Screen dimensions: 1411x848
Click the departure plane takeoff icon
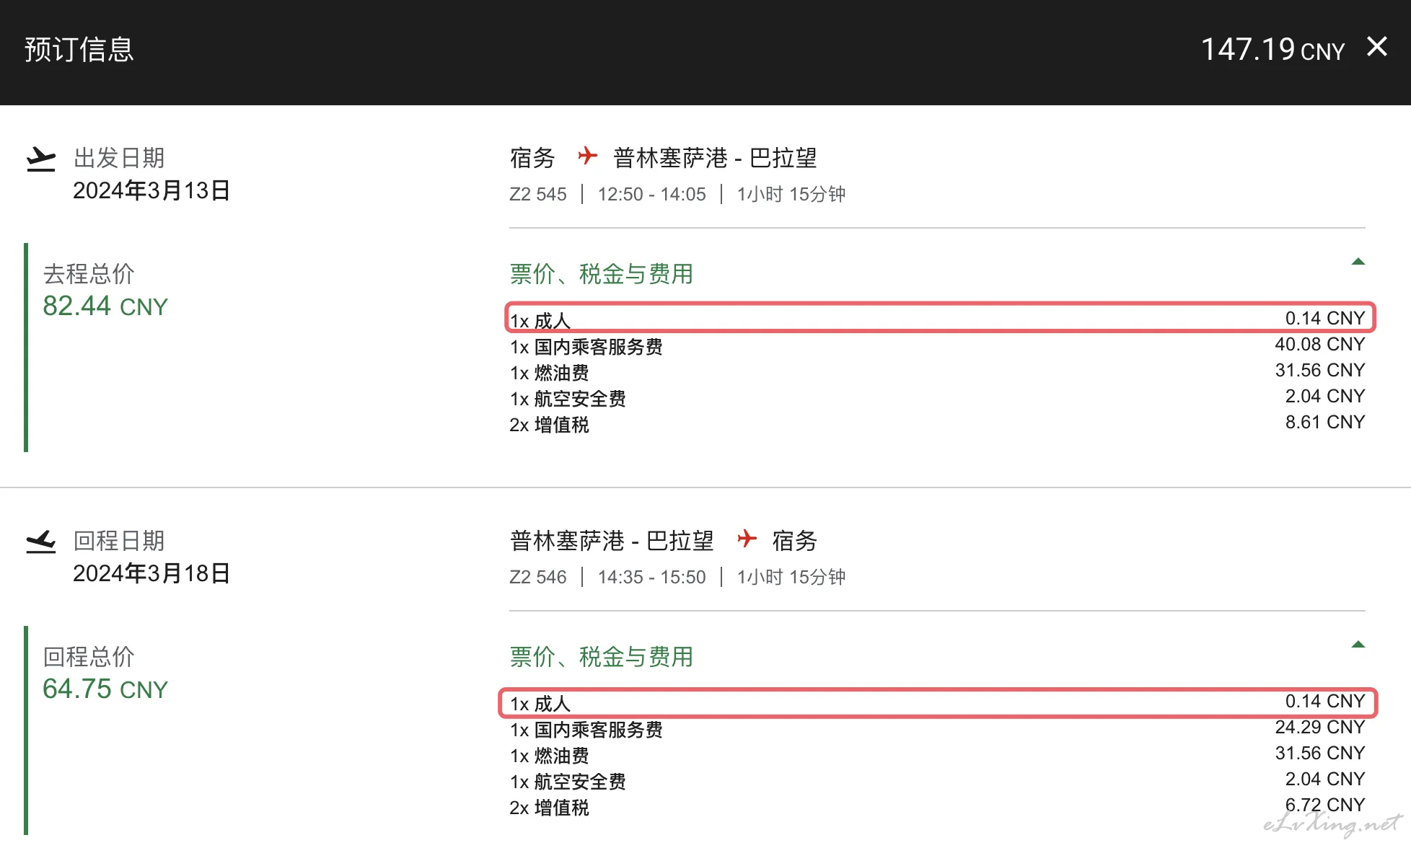point(40,159)
